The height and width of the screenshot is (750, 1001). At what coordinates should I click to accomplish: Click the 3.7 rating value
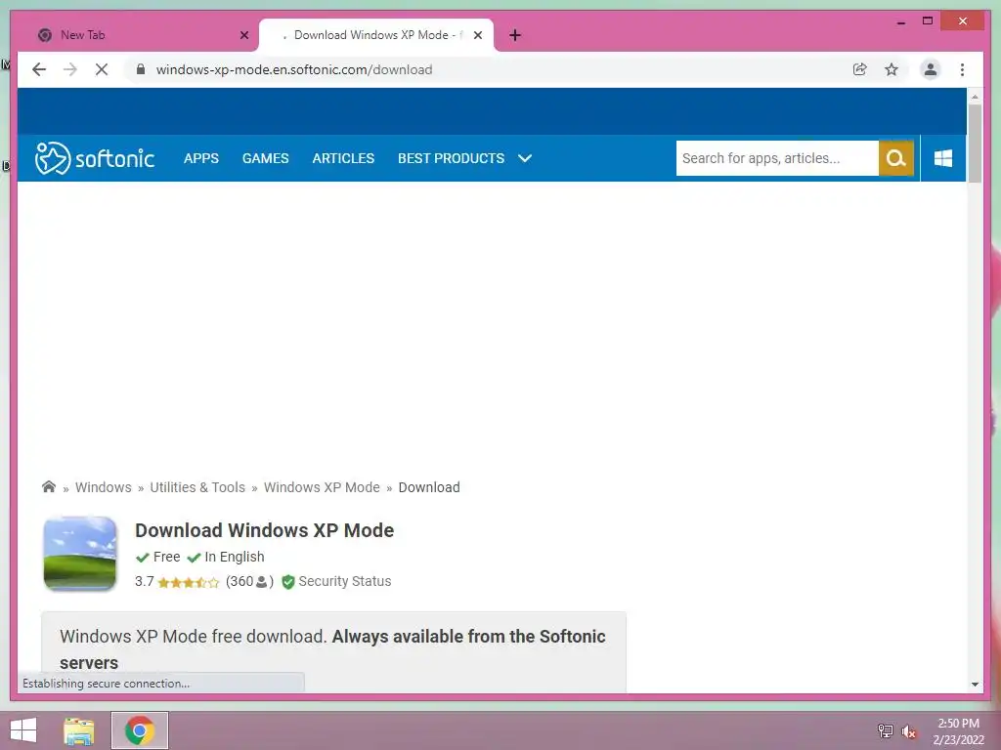click(145, 582)
